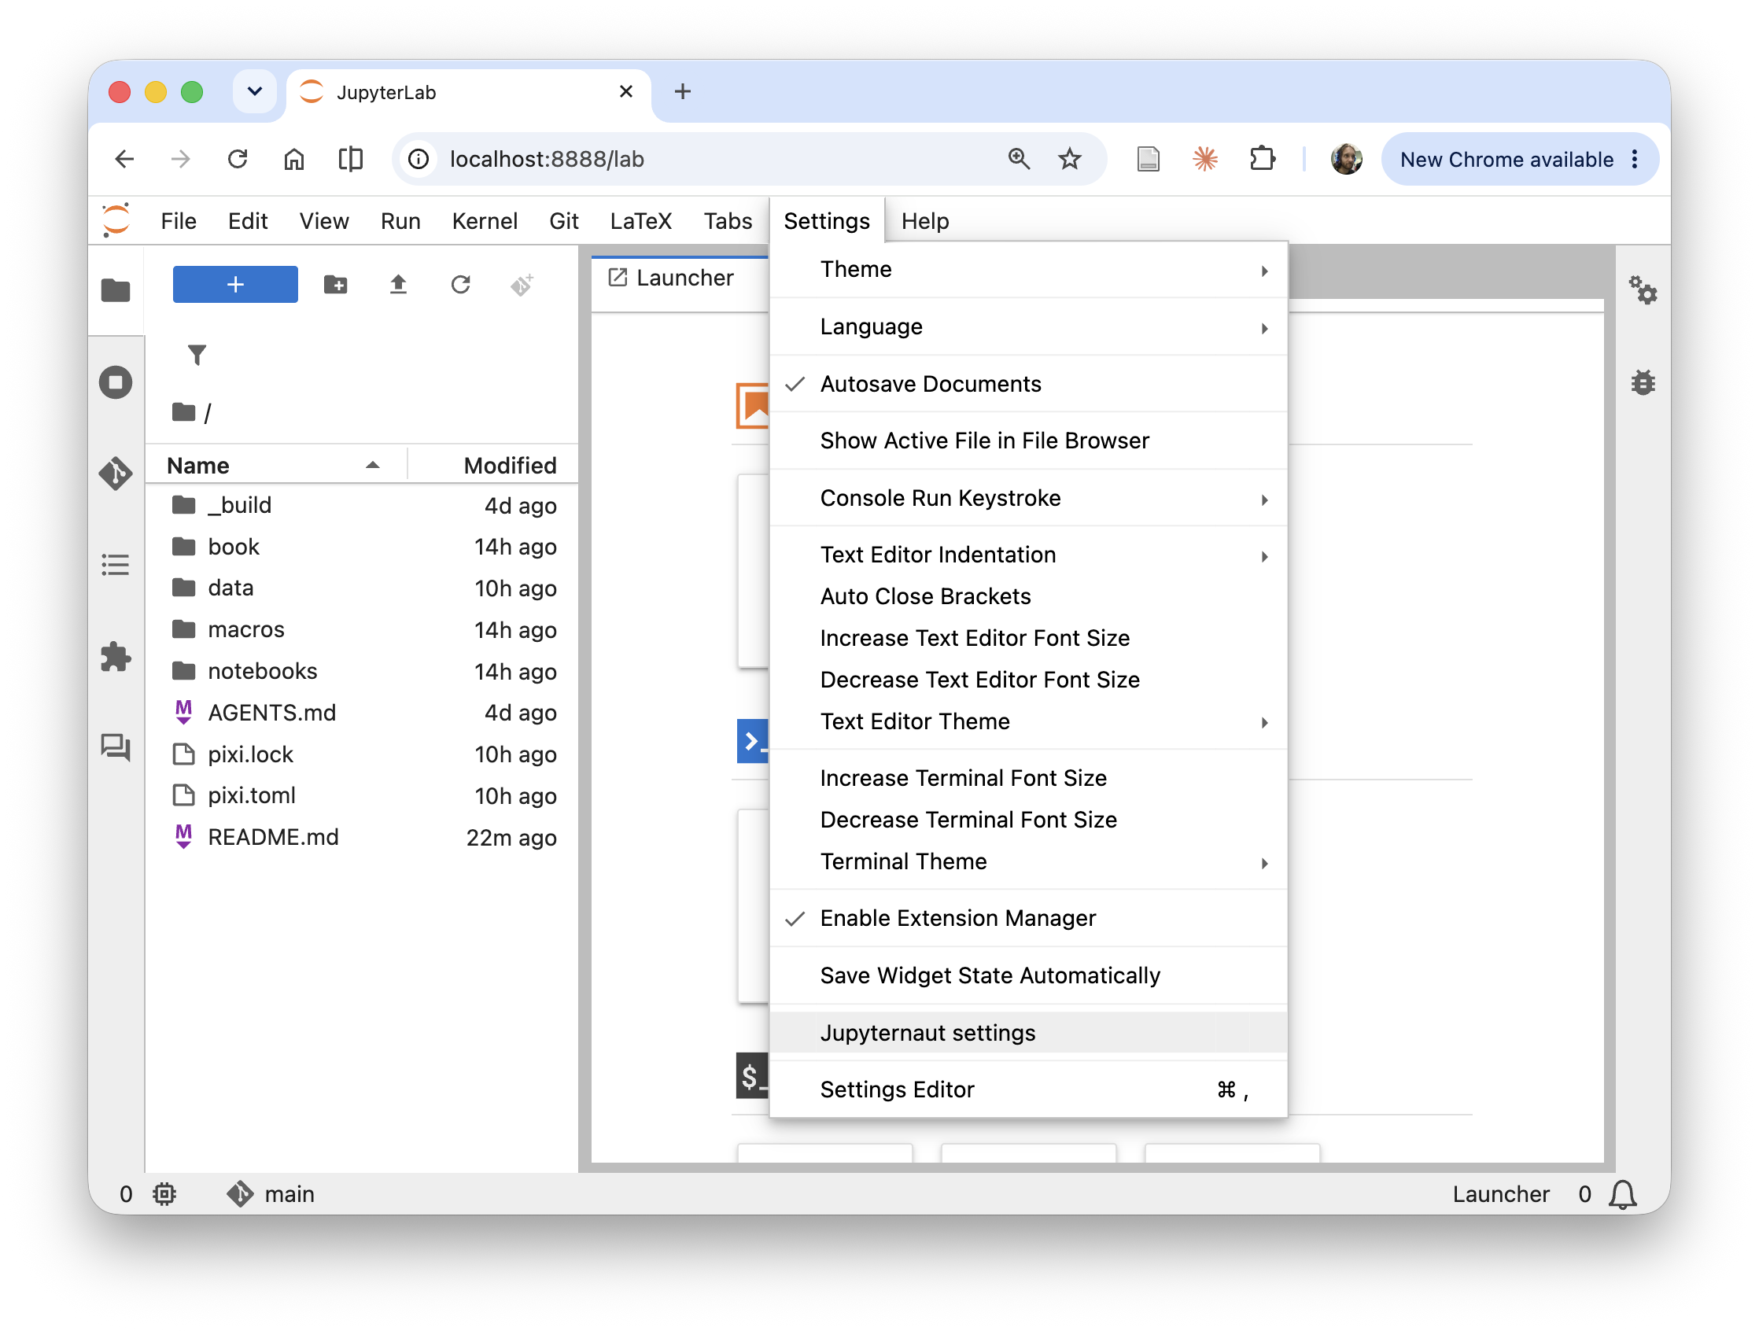The image size is (1759, 1331).
Task: Show Running Terminals and Kernels icon
Action: 116,382
